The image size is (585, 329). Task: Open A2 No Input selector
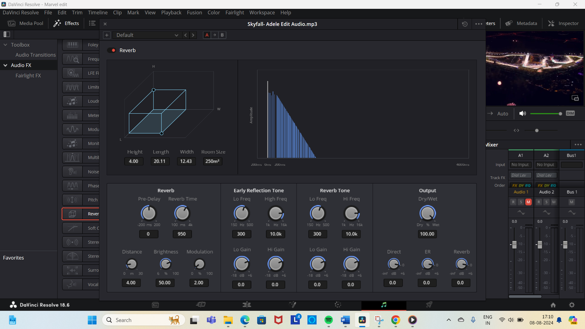[546, 164]
